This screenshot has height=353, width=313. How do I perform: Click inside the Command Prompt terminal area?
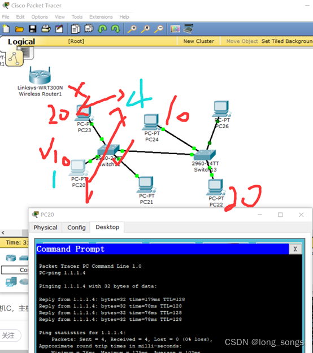tap(169, 303)
